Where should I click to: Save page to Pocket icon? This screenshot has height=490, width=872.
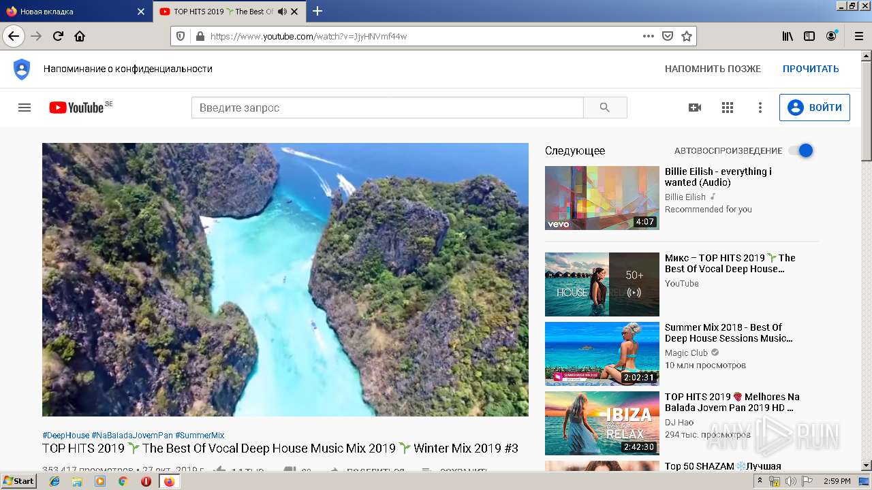pos(668,36)
